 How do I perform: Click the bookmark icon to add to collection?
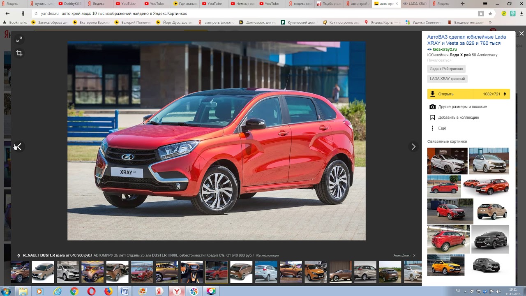pyautogui.click(x=432, y=118)
